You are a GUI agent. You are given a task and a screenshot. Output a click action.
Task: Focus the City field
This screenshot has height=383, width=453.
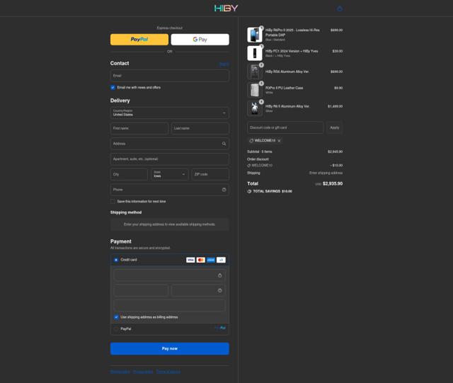coord(129,174)
